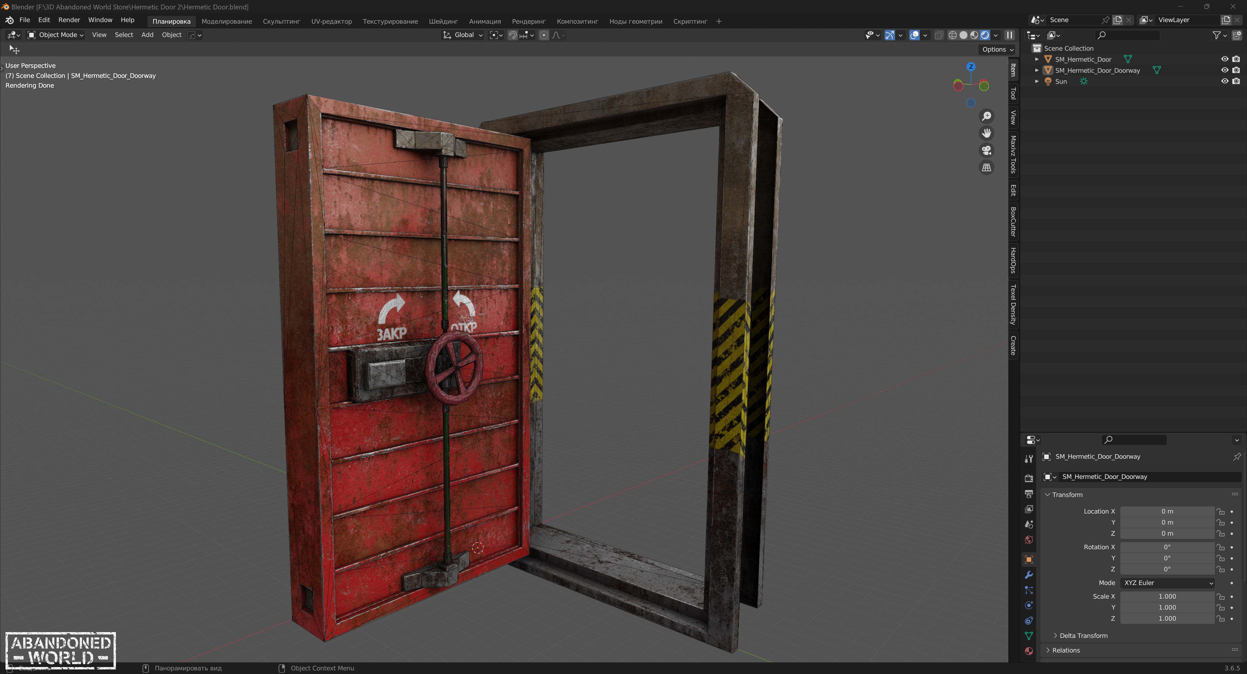Toggle the camera view icon in viewport
The width and height of the screenshot is (1247, 674).
click(x=986, y=150)
